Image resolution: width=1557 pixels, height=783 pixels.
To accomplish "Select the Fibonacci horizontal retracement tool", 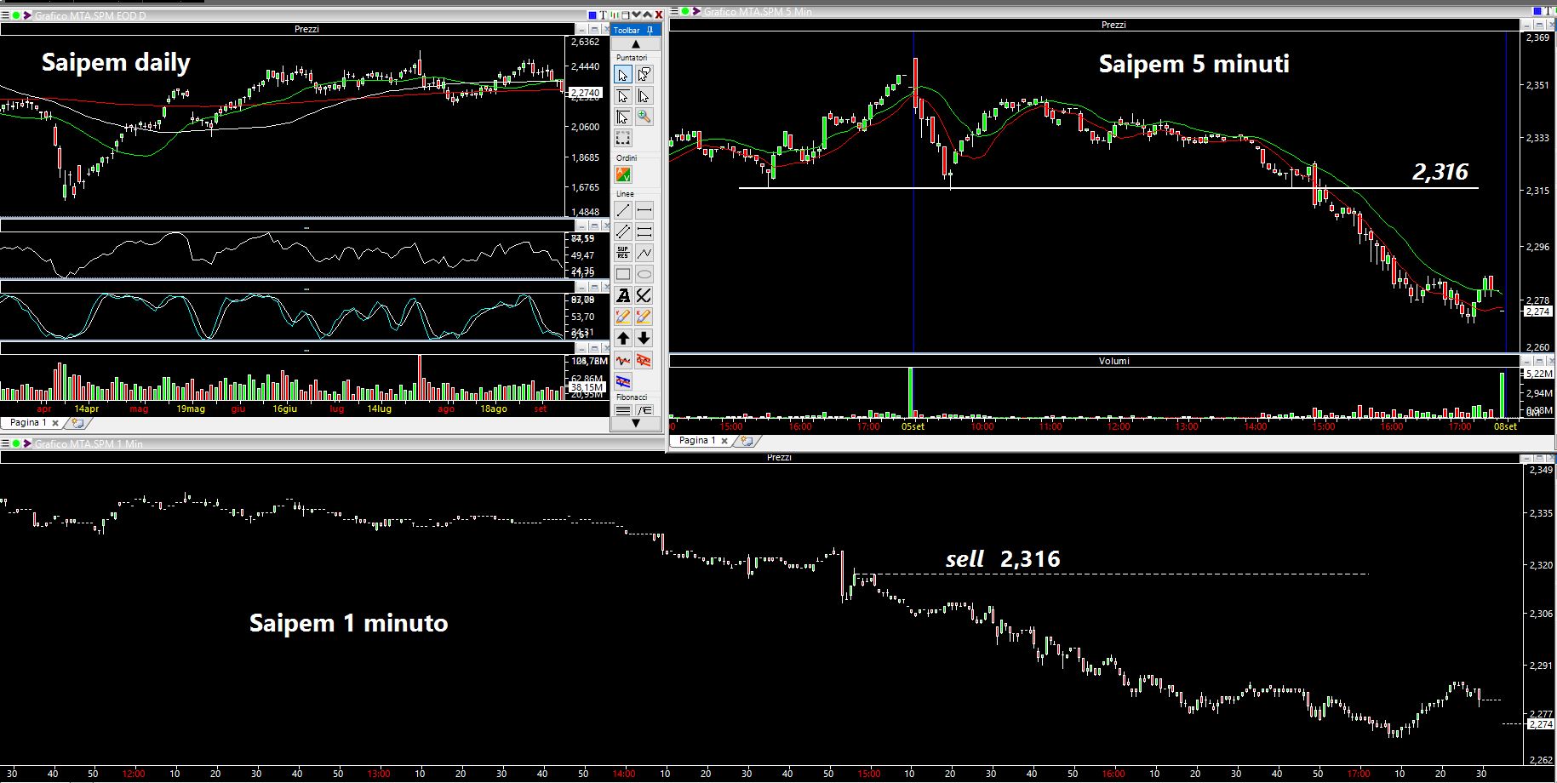I will coord(623,410).
